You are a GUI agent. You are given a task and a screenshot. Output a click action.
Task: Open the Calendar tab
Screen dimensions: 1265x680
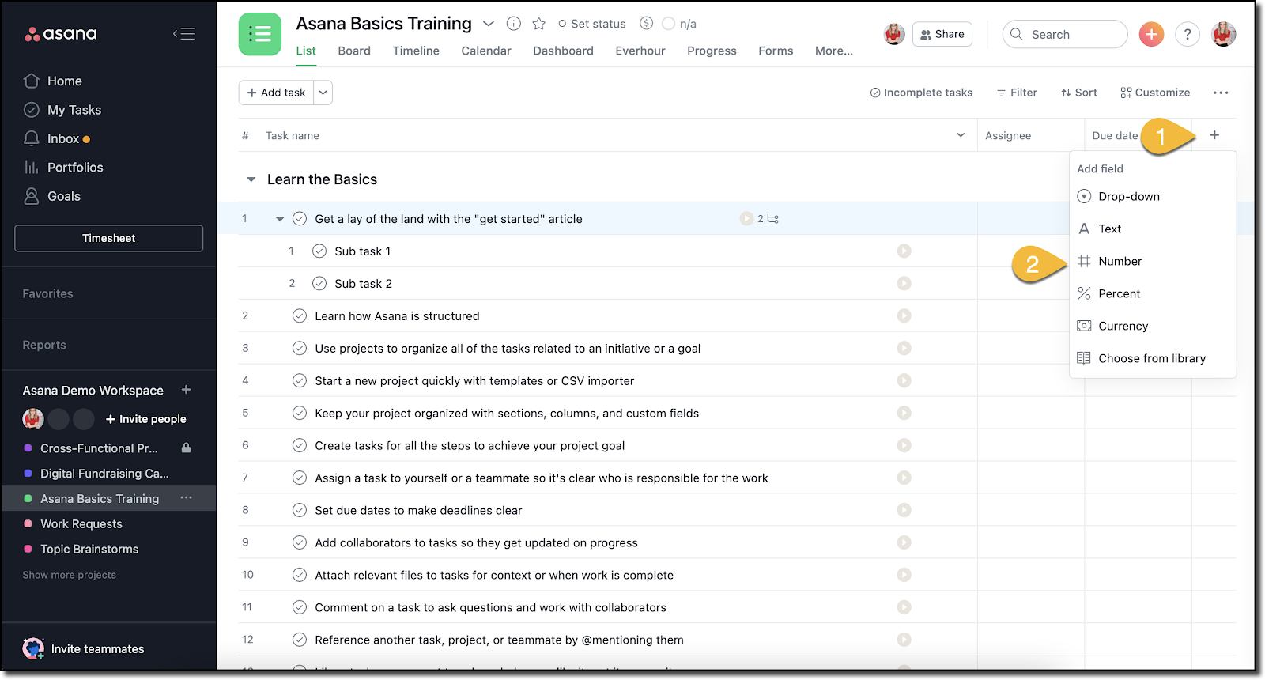(x=486, y=51)
